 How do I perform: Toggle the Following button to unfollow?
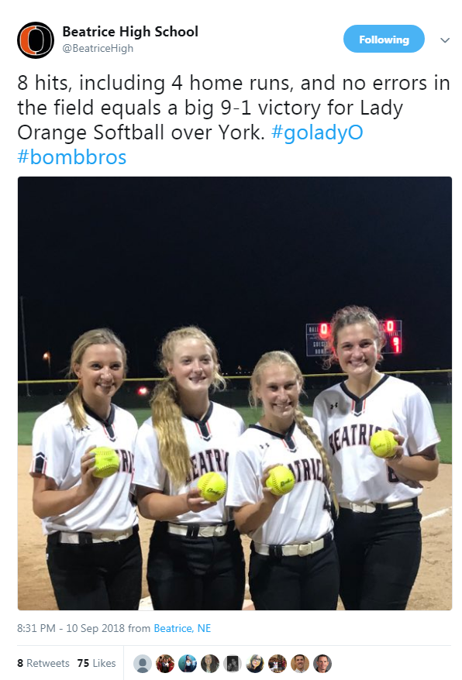point(384,39)
